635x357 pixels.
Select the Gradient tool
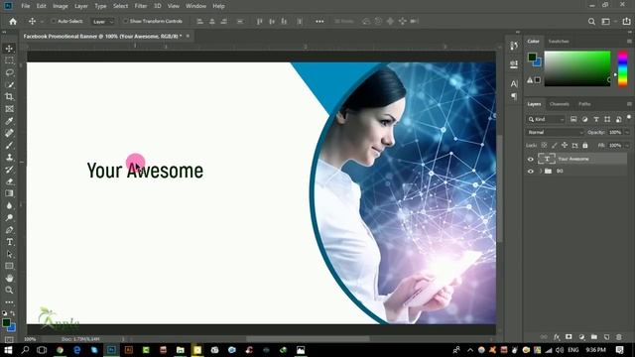[9, 193]
